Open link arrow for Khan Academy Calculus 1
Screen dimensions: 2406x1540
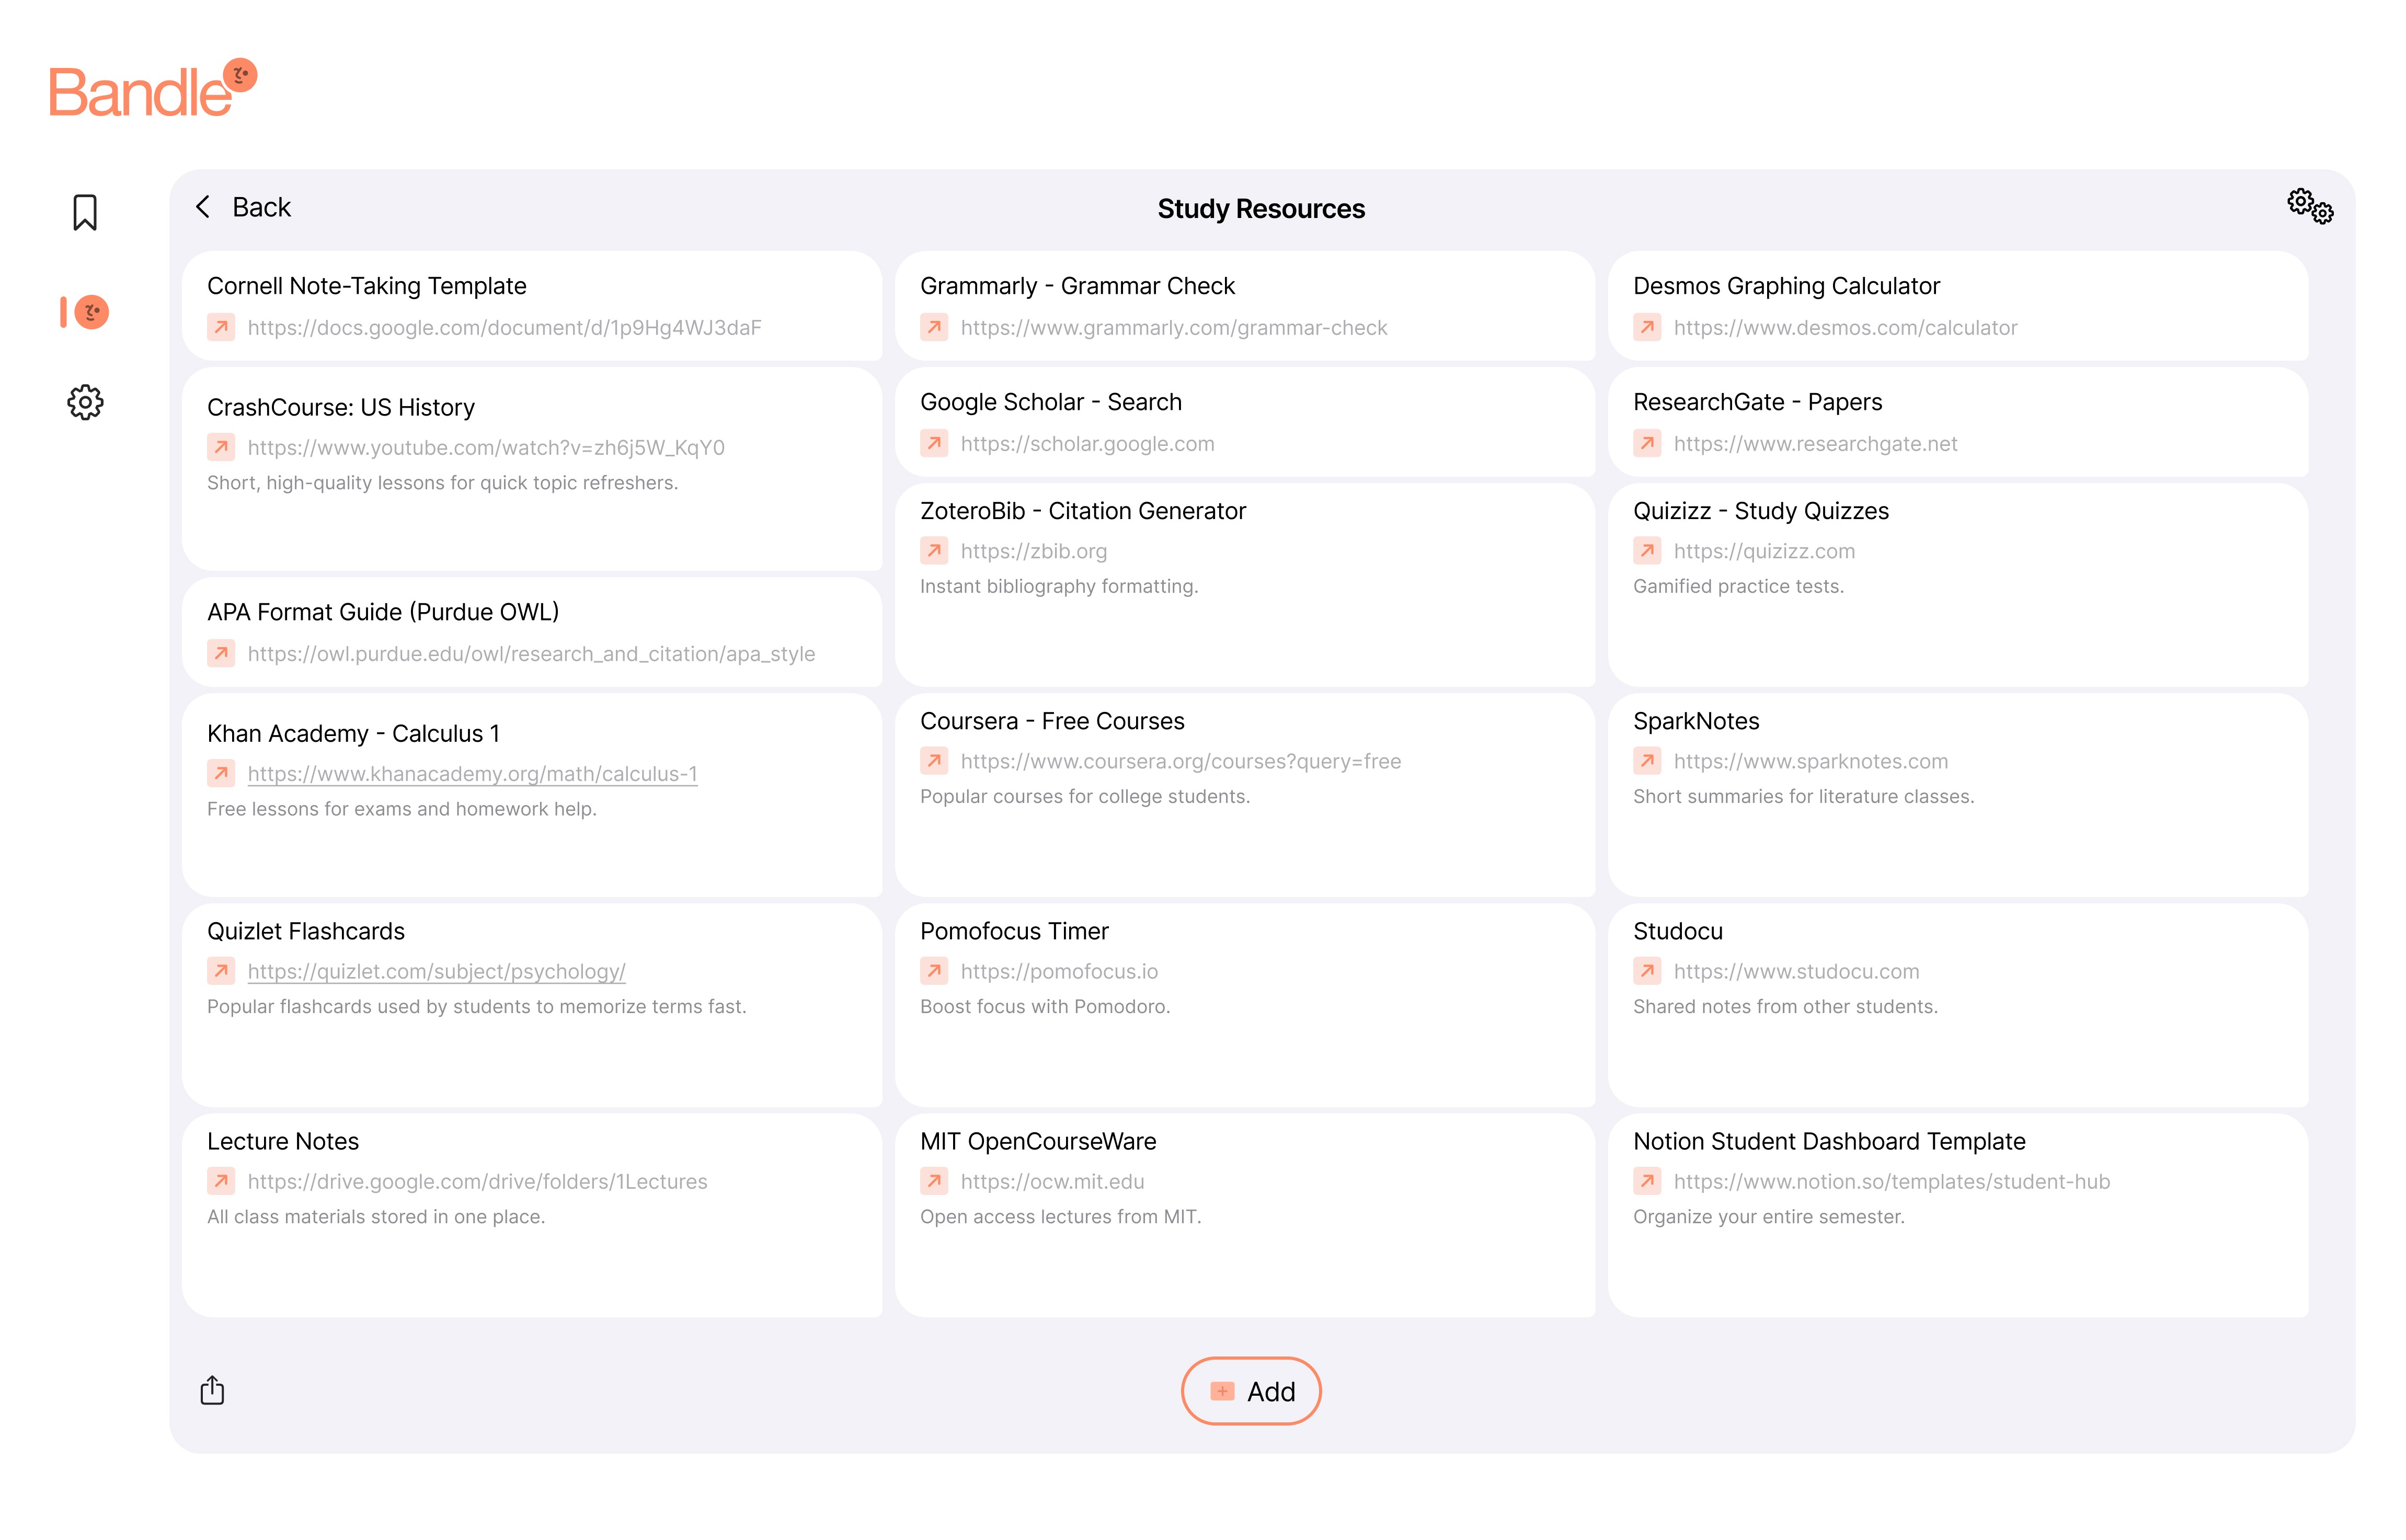[221, 773]
